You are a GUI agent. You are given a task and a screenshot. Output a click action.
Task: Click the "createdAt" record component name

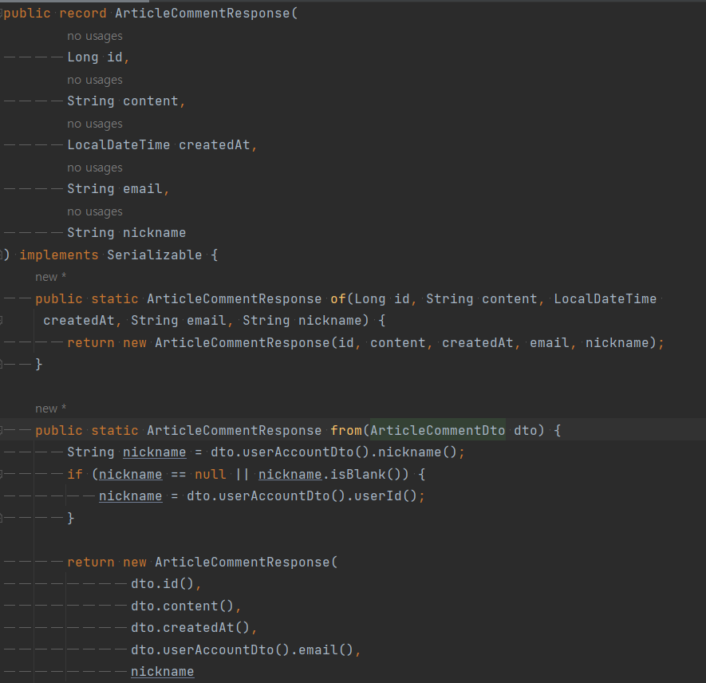tap(215, 145)
